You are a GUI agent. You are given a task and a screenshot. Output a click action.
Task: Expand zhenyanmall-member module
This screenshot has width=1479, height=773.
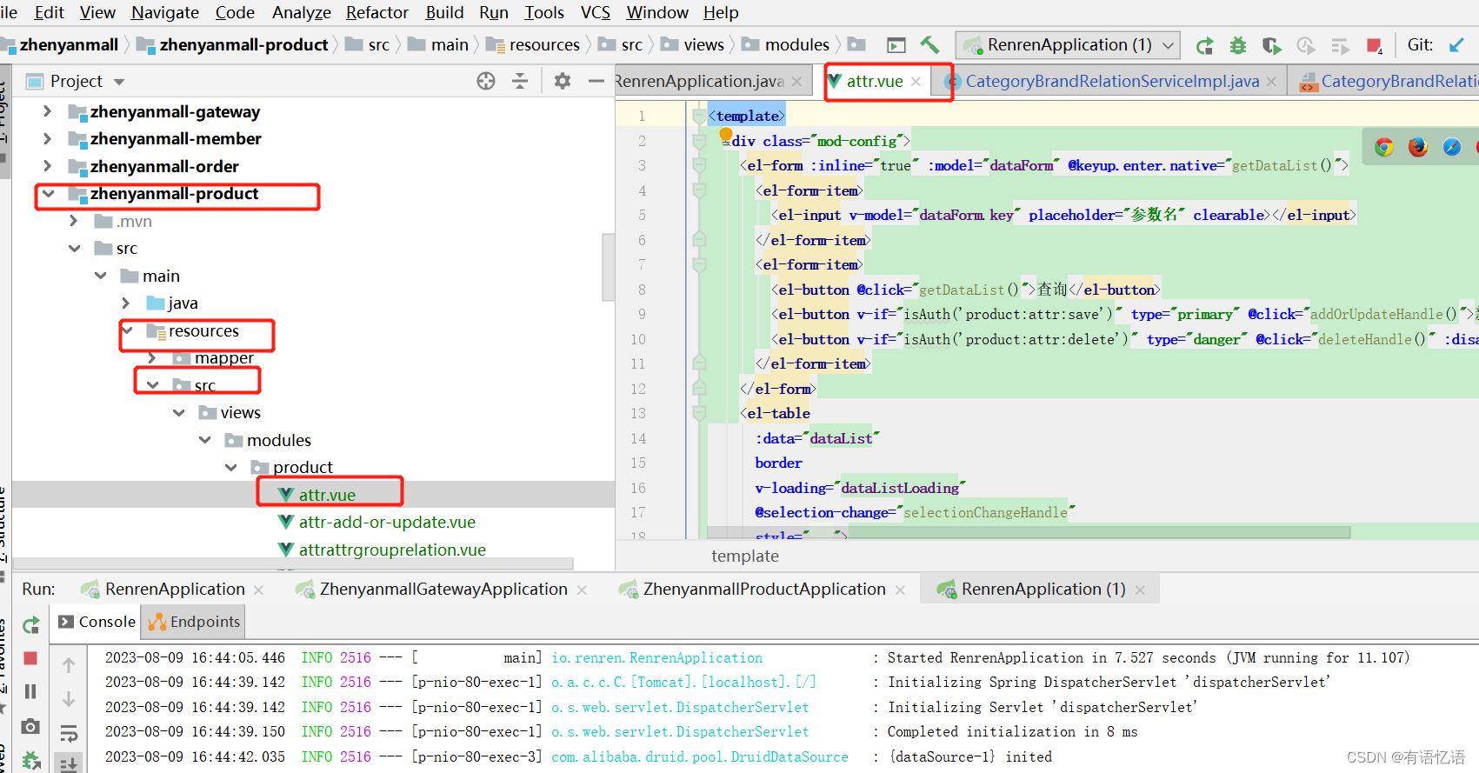point(48,138)
